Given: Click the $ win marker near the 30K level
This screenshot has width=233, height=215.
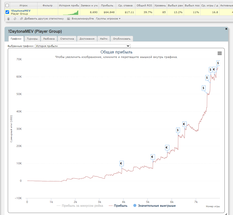Looking at the screenshot, I should [x=178, y=130].
